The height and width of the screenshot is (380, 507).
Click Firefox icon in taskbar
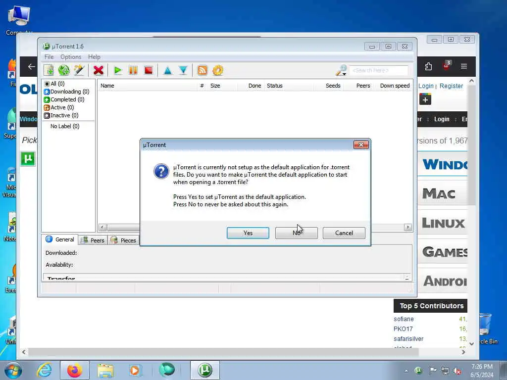pyautogui.click(x=75, y=370)
